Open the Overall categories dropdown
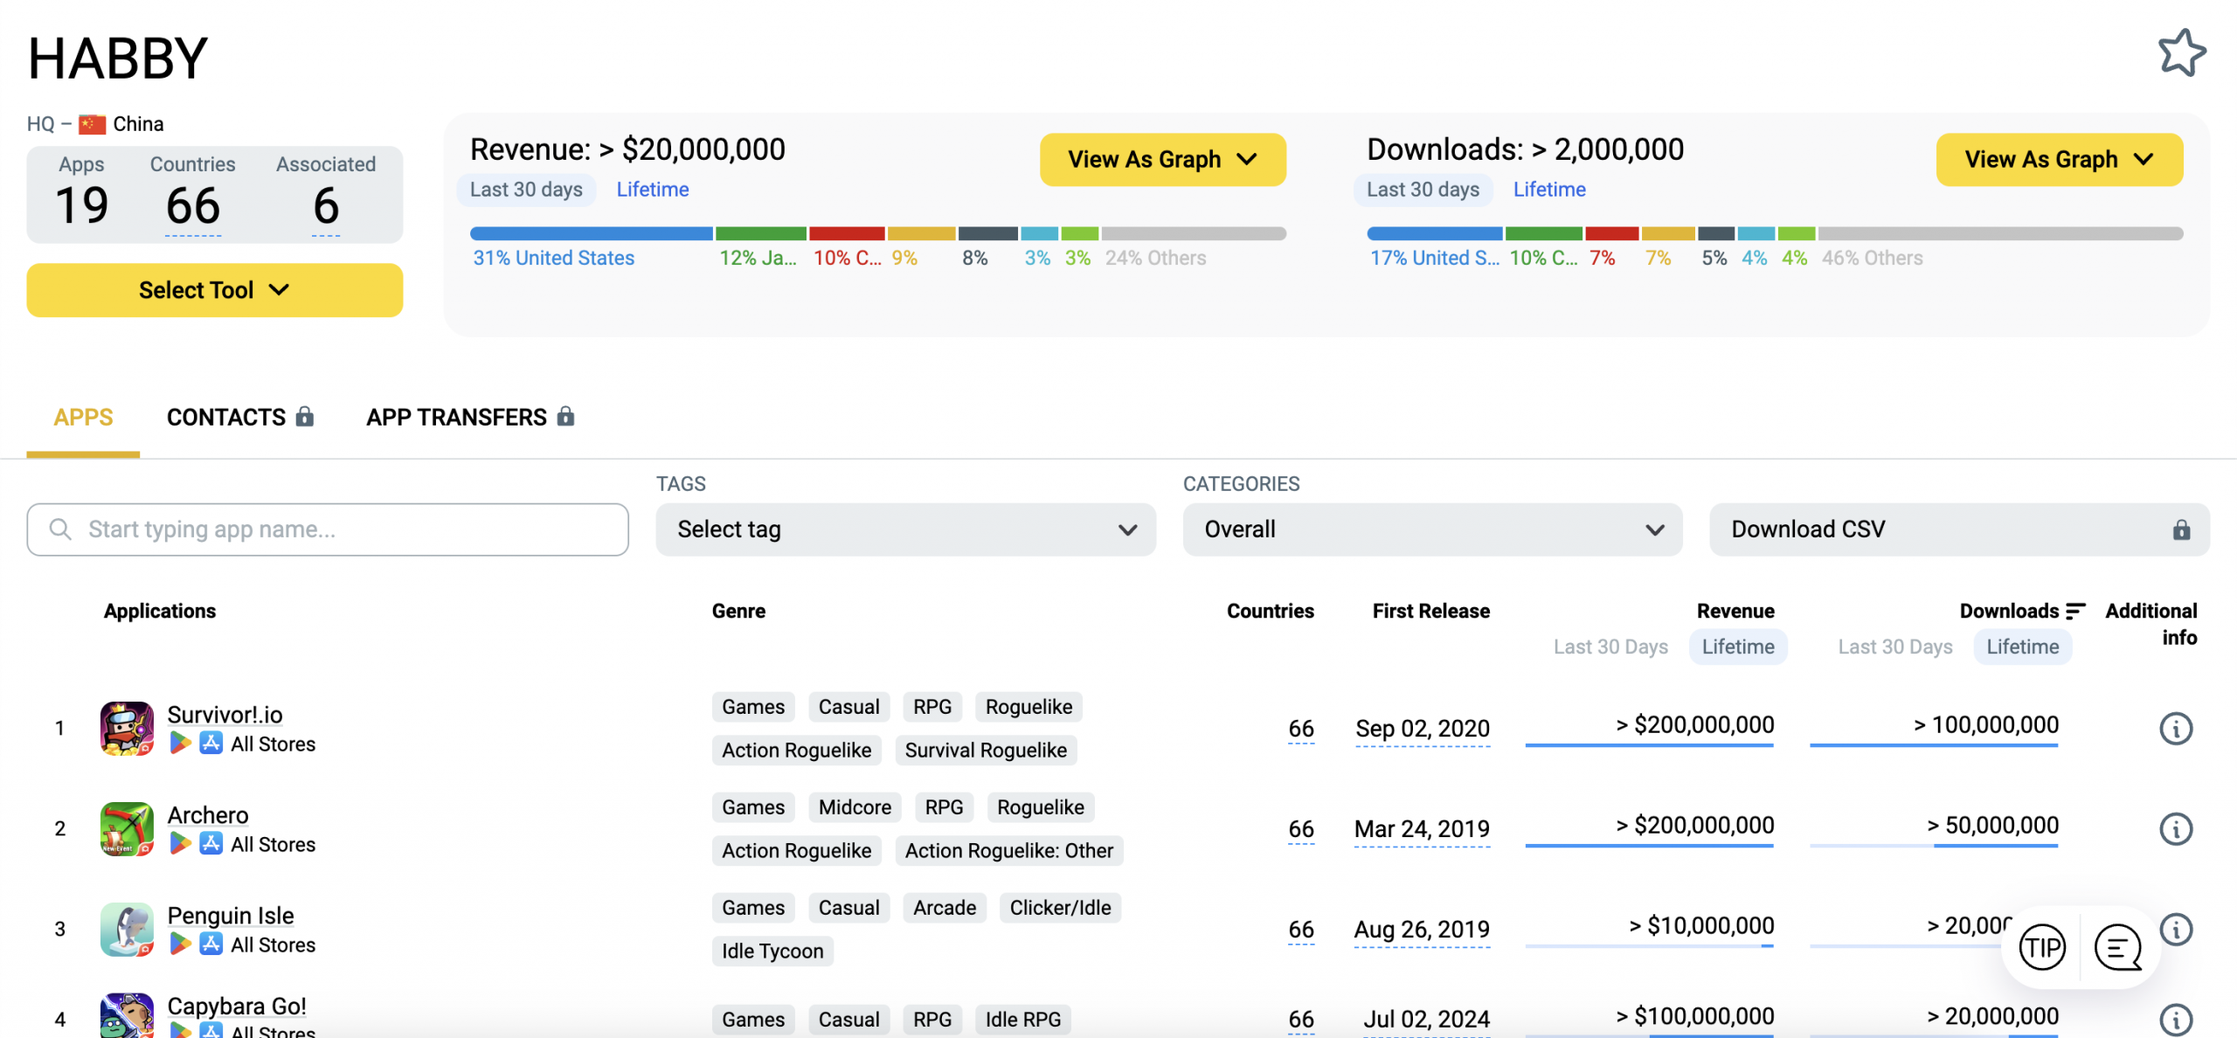 tap(1432, 529)
